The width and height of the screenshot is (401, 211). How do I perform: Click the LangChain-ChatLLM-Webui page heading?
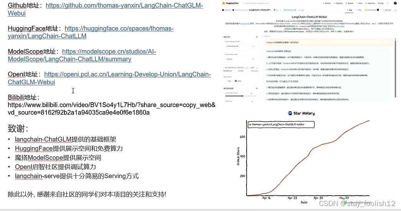(x=309, y=17)
